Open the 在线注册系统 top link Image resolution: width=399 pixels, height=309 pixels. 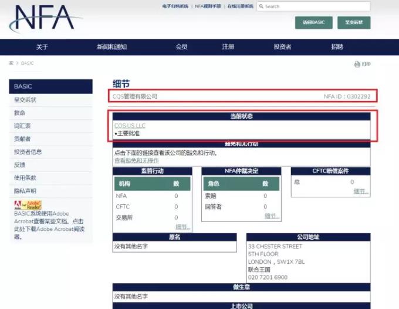240,6
